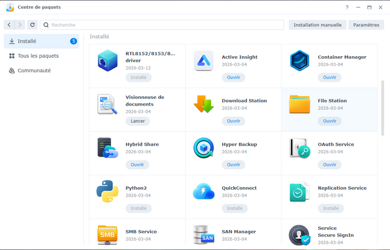Open the Tous les paquets section
The width and height of the screenshot is (390, 250).
point(38,56)
